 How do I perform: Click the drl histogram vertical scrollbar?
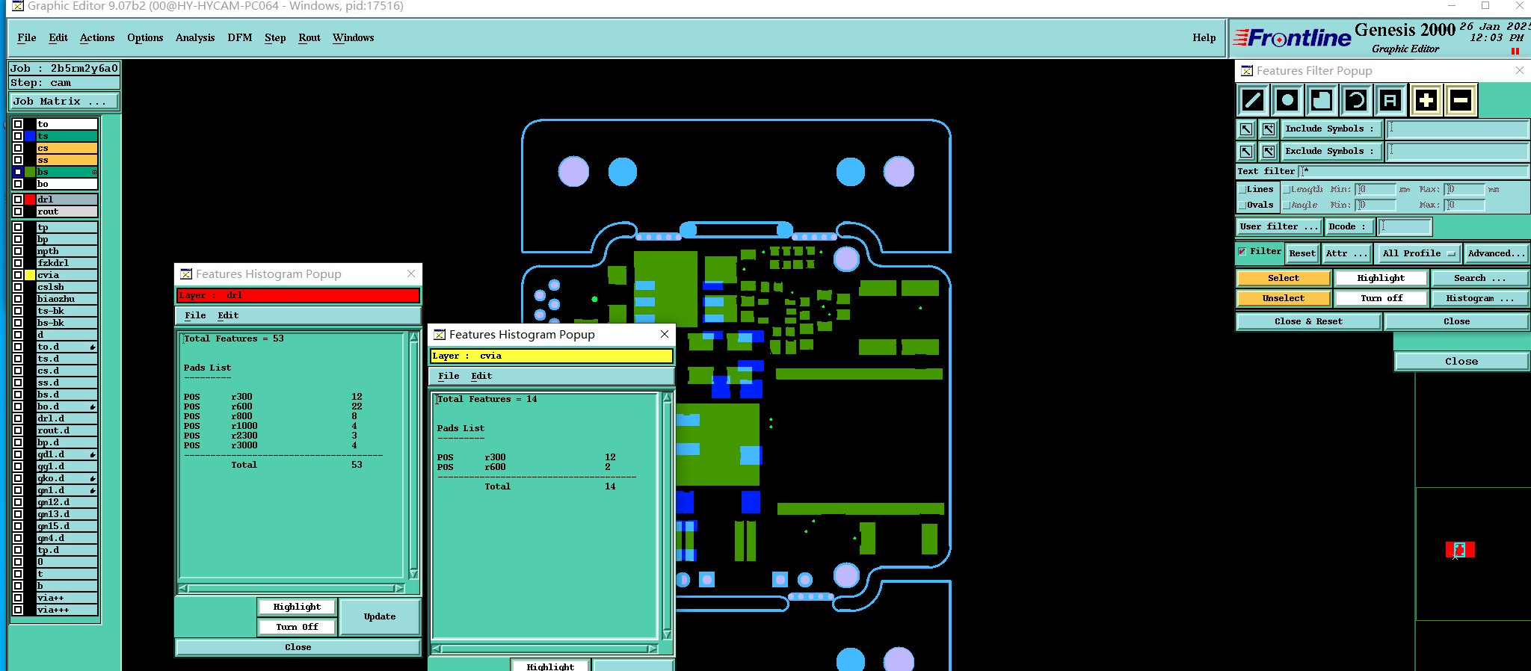[413, 457]
